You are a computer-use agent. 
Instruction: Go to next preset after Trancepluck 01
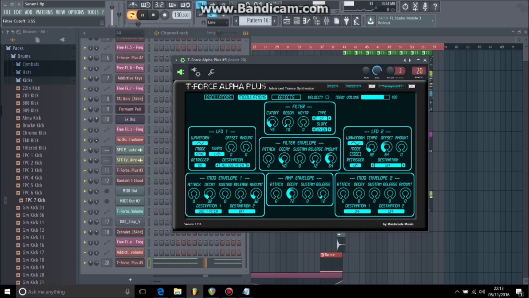(412, 86)
